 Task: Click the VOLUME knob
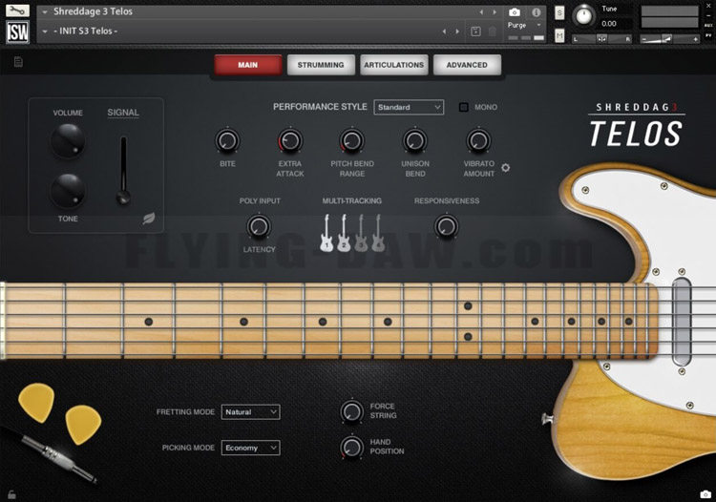[x=68, y=140]
